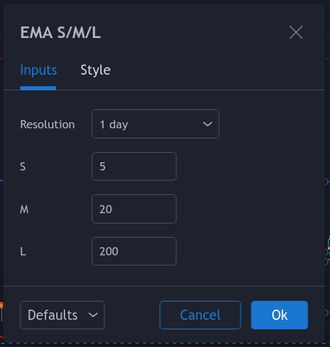The image size is (330, 347).
Task: Click the chevron arrow in Resolution box
Action: (207, 124)
